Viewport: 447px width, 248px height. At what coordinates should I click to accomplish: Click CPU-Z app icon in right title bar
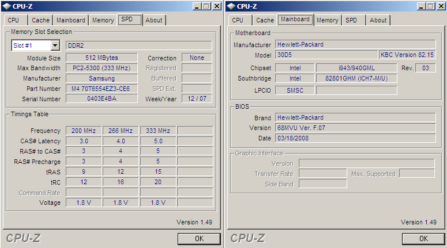coord(231,6)
